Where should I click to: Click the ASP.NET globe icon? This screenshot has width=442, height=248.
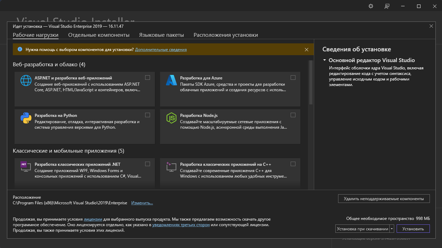point(26,80)
